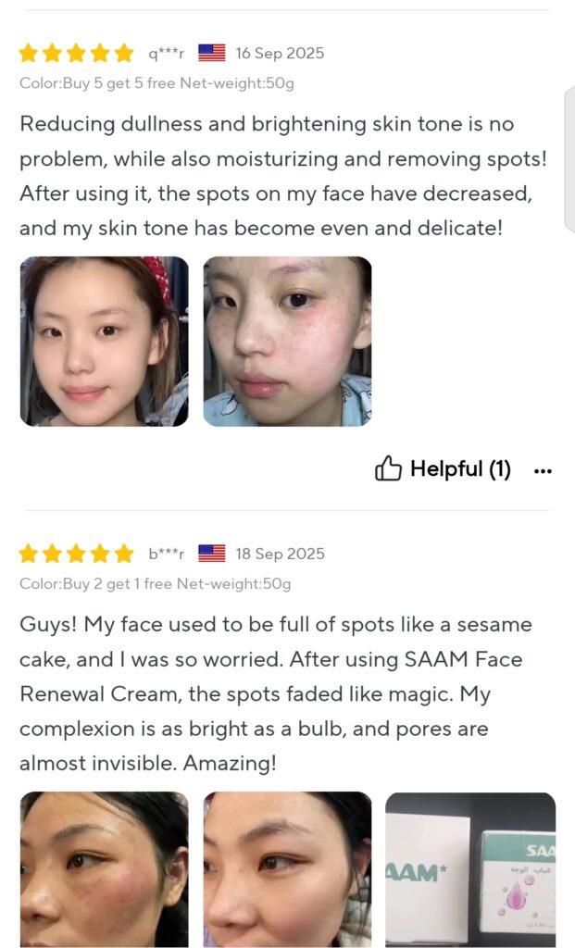Open the SAAM product box photo
Viewport: 575px width, 948px height.
[x=470, y=869]
